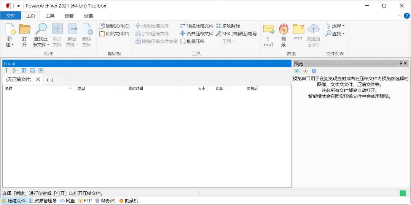Launch 转换压缩文件 tool
Screen dimensions: 411x205
pyautogui.click(x=197, y=26)
